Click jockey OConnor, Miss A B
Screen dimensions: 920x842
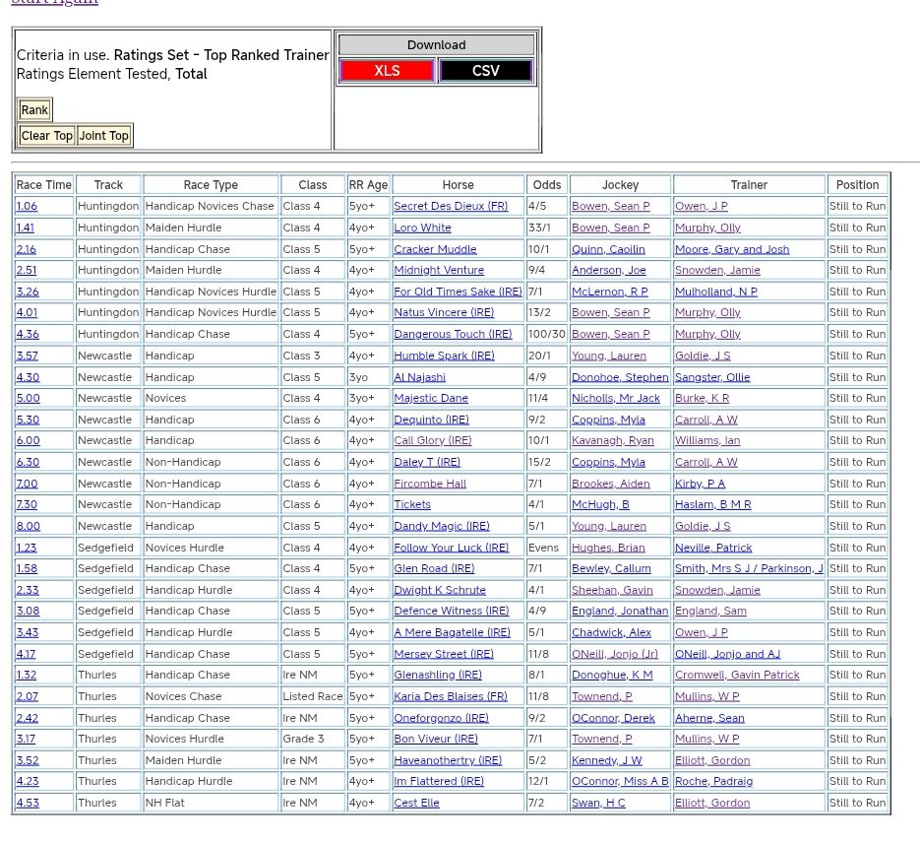(x=620, y=782)
